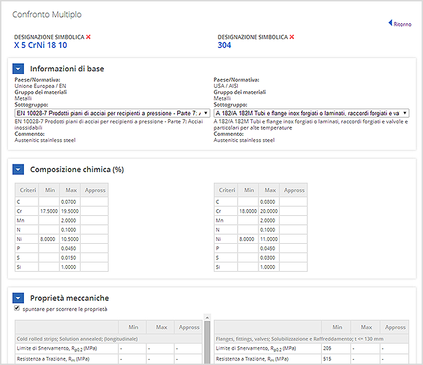
Task: Remove material 304 with red X
Action: click(x=292, y=37)
